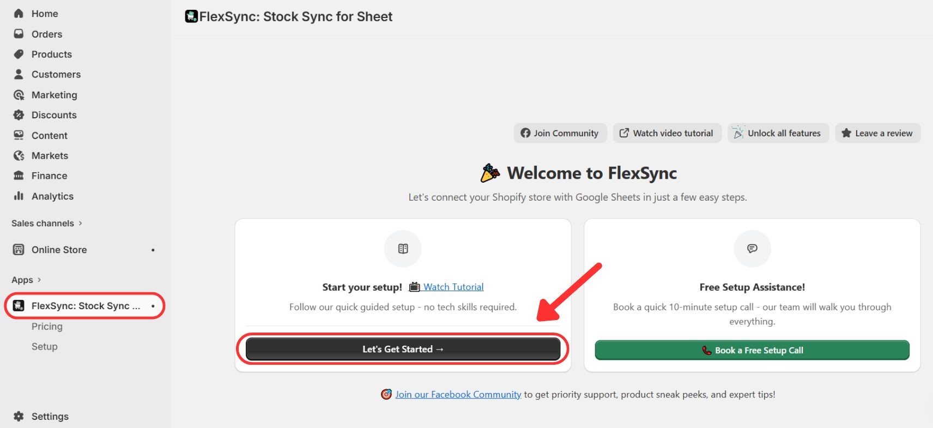Screen dimensions: 933x428
Task: Click the Products tag icon
Action: point(19,54)
